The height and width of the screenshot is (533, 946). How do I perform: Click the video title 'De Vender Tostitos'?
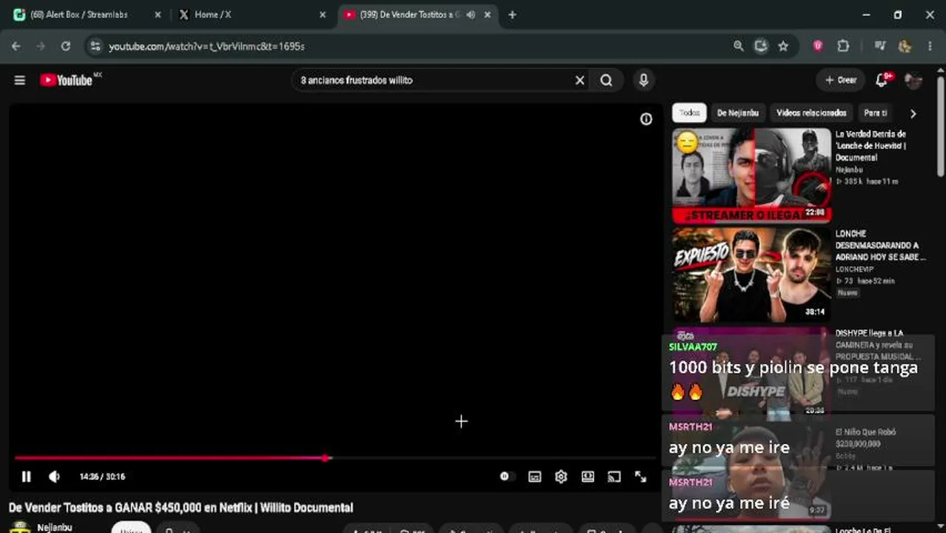click(181, 508)
